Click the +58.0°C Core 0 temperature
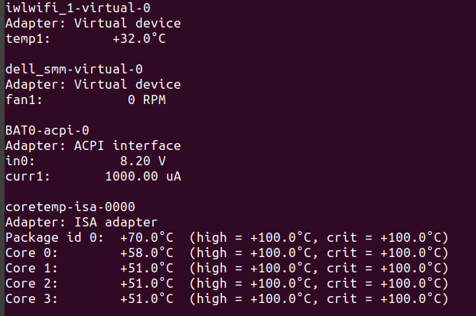 (146, 252)
